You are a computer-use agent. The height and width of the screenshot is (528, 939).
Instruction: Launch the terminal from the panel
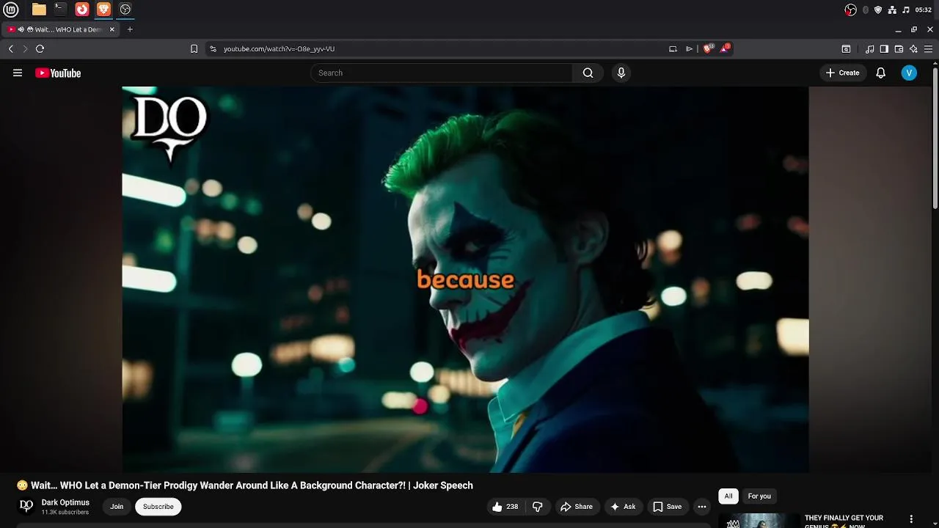pyautogui.click(x=60, y=10)
